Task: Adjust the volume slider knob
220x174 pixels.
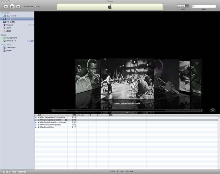Action: pos(35,7)
